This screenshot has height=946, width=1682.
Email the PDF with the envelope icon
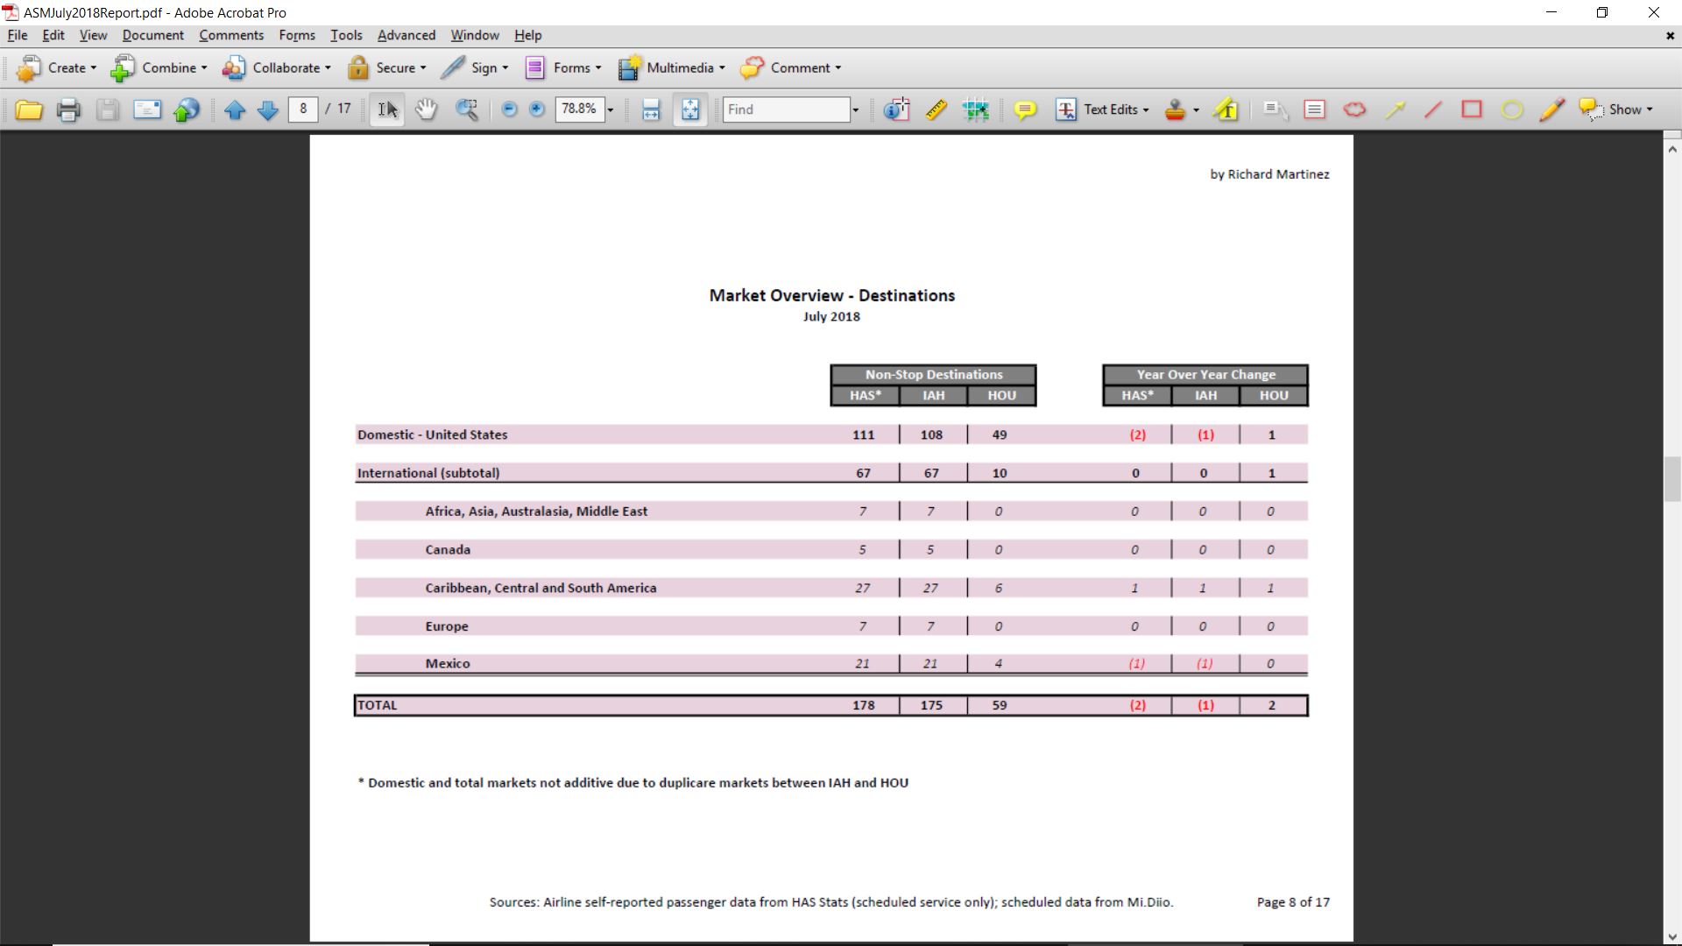(x=147, y=109)
